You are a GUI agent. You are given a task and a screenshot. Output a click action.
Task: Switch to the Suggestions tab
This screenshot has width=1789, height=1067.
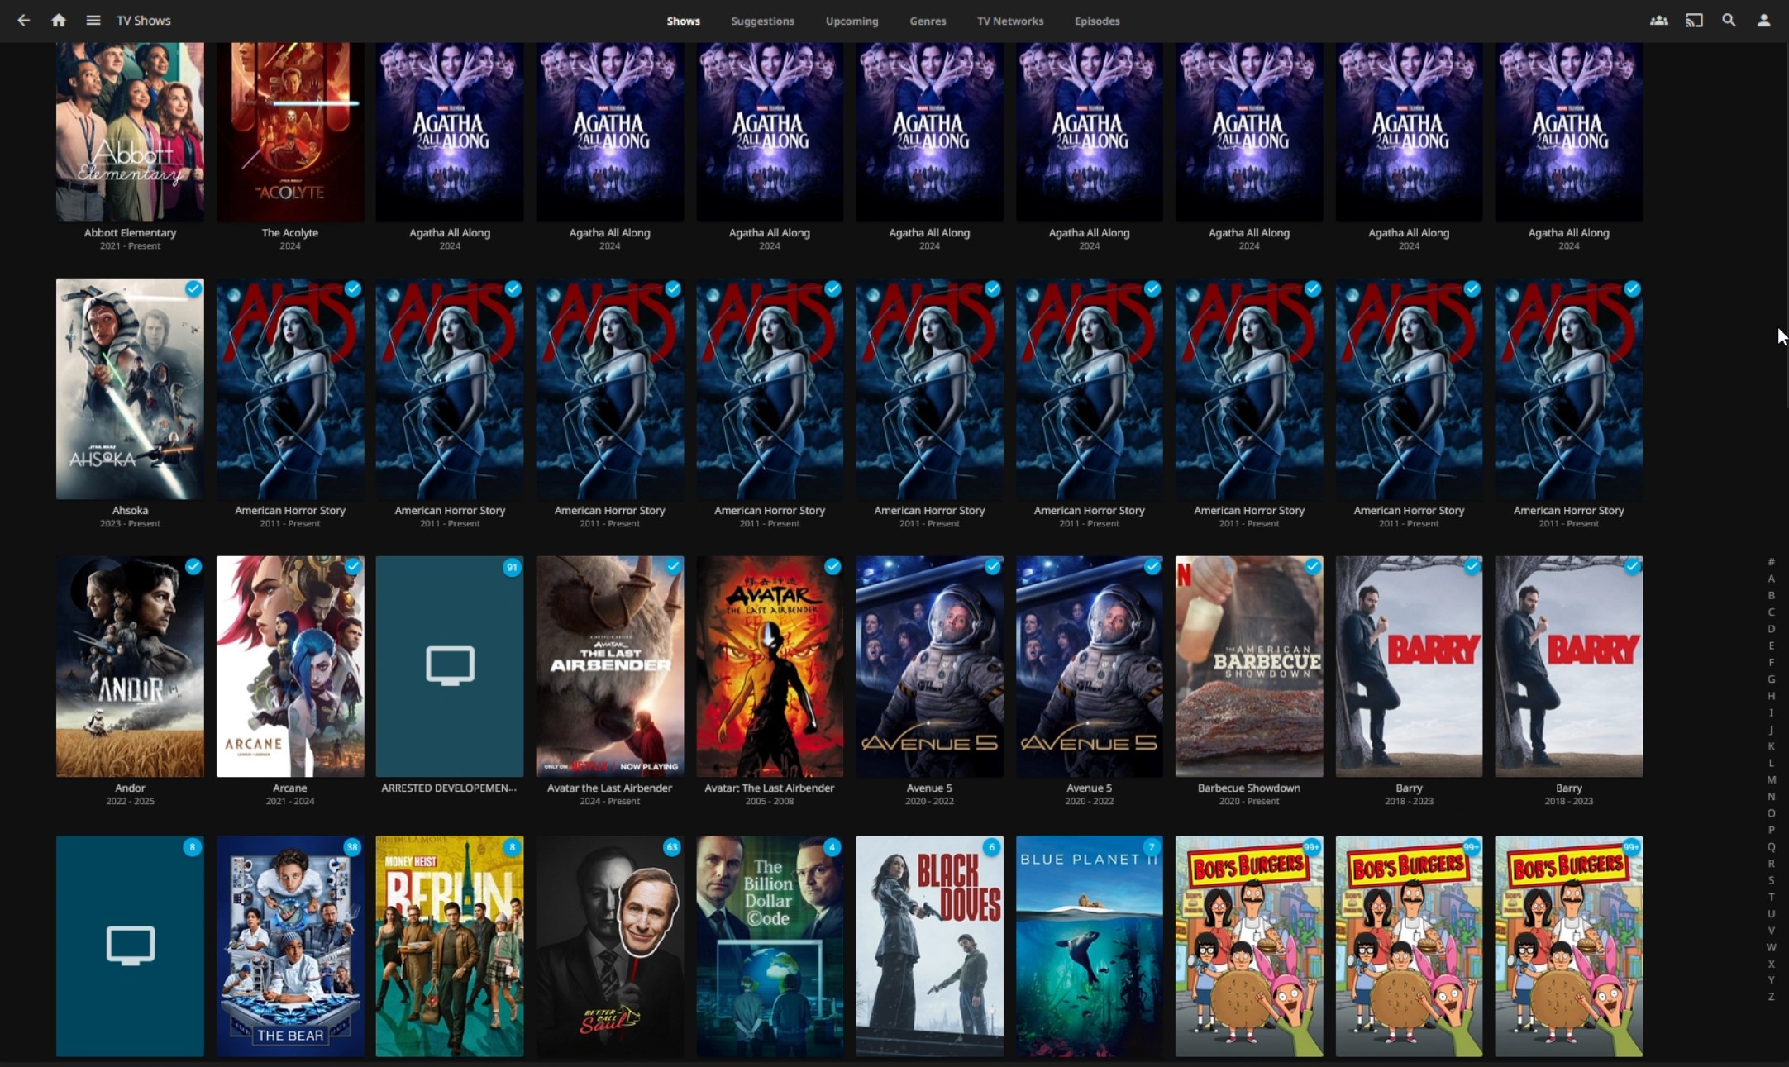pos(762,21)
